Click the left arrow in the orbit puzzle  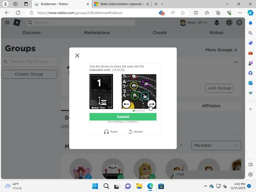126,104
